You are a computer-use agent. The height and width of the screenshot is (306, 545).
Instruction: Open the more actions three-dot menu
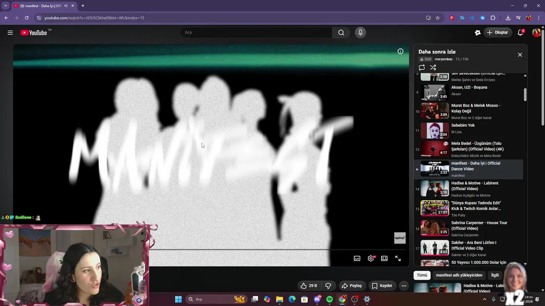click(x=404, y=286)
